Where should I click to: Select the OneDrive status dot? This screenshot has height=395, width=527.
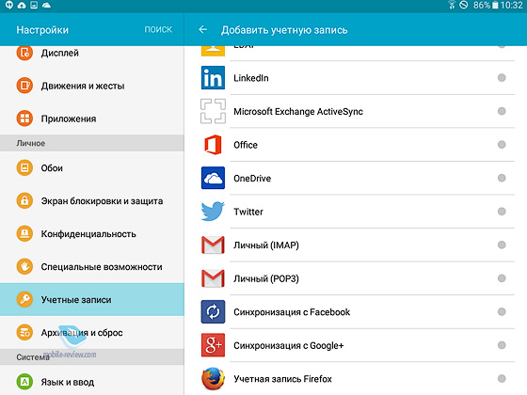pos(502,178)
